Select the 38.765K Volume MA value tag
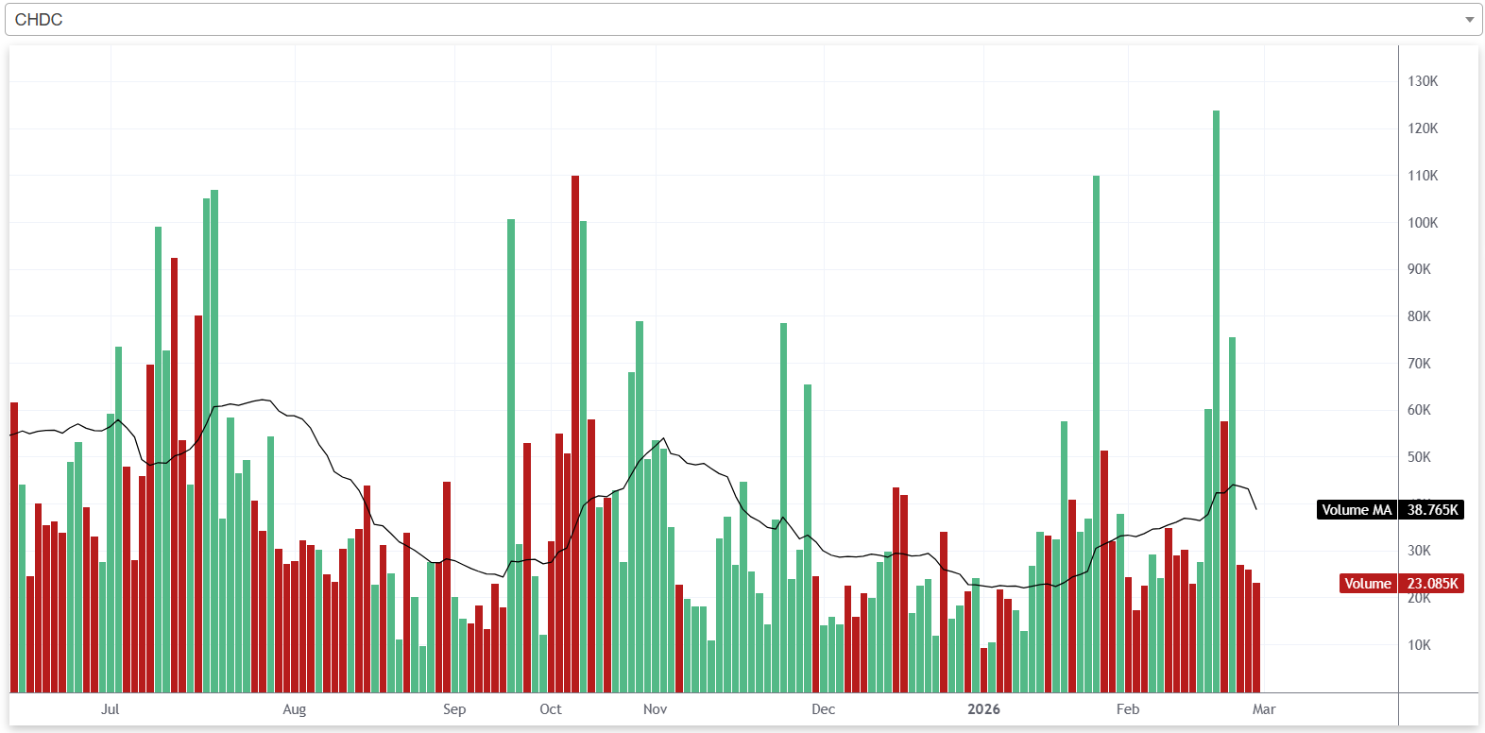 (1432, 510)
